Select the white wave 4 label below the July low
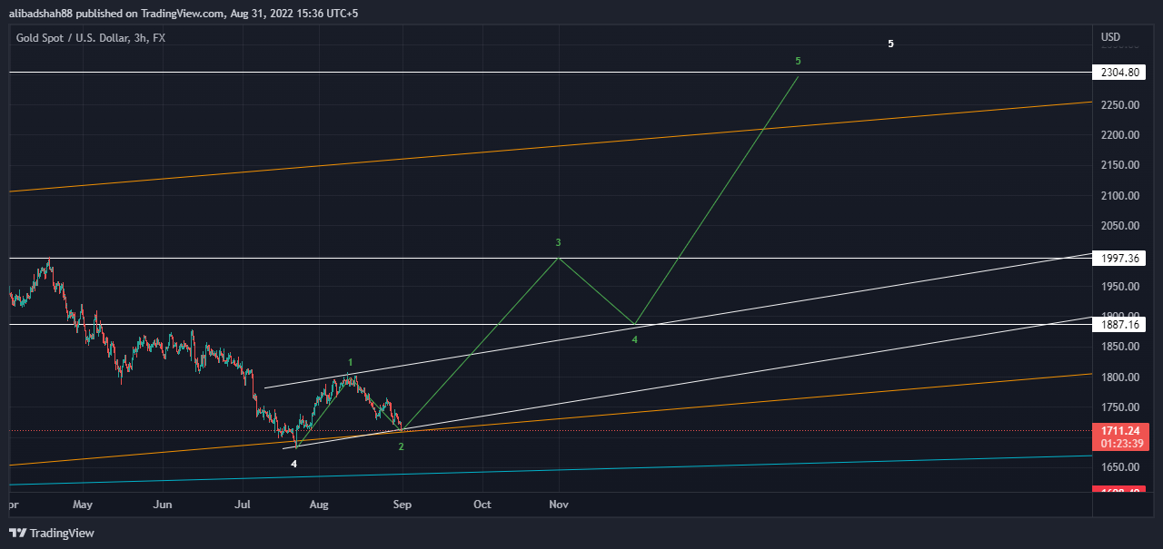Screen dimensions: 1163x549 pyautogui.click(x=293, y=464)
